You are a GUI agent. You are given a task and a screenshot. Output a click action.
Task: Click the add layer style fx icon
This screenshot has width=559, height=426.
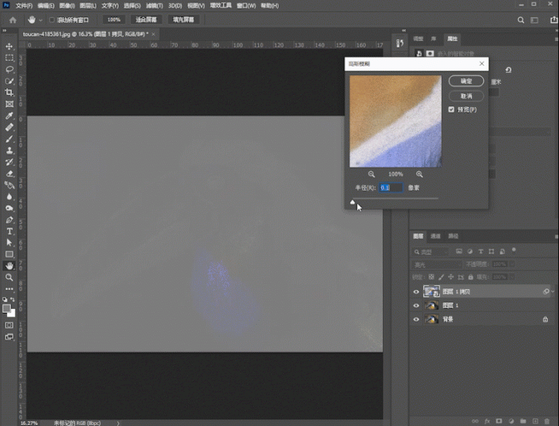tap(485, 420)
